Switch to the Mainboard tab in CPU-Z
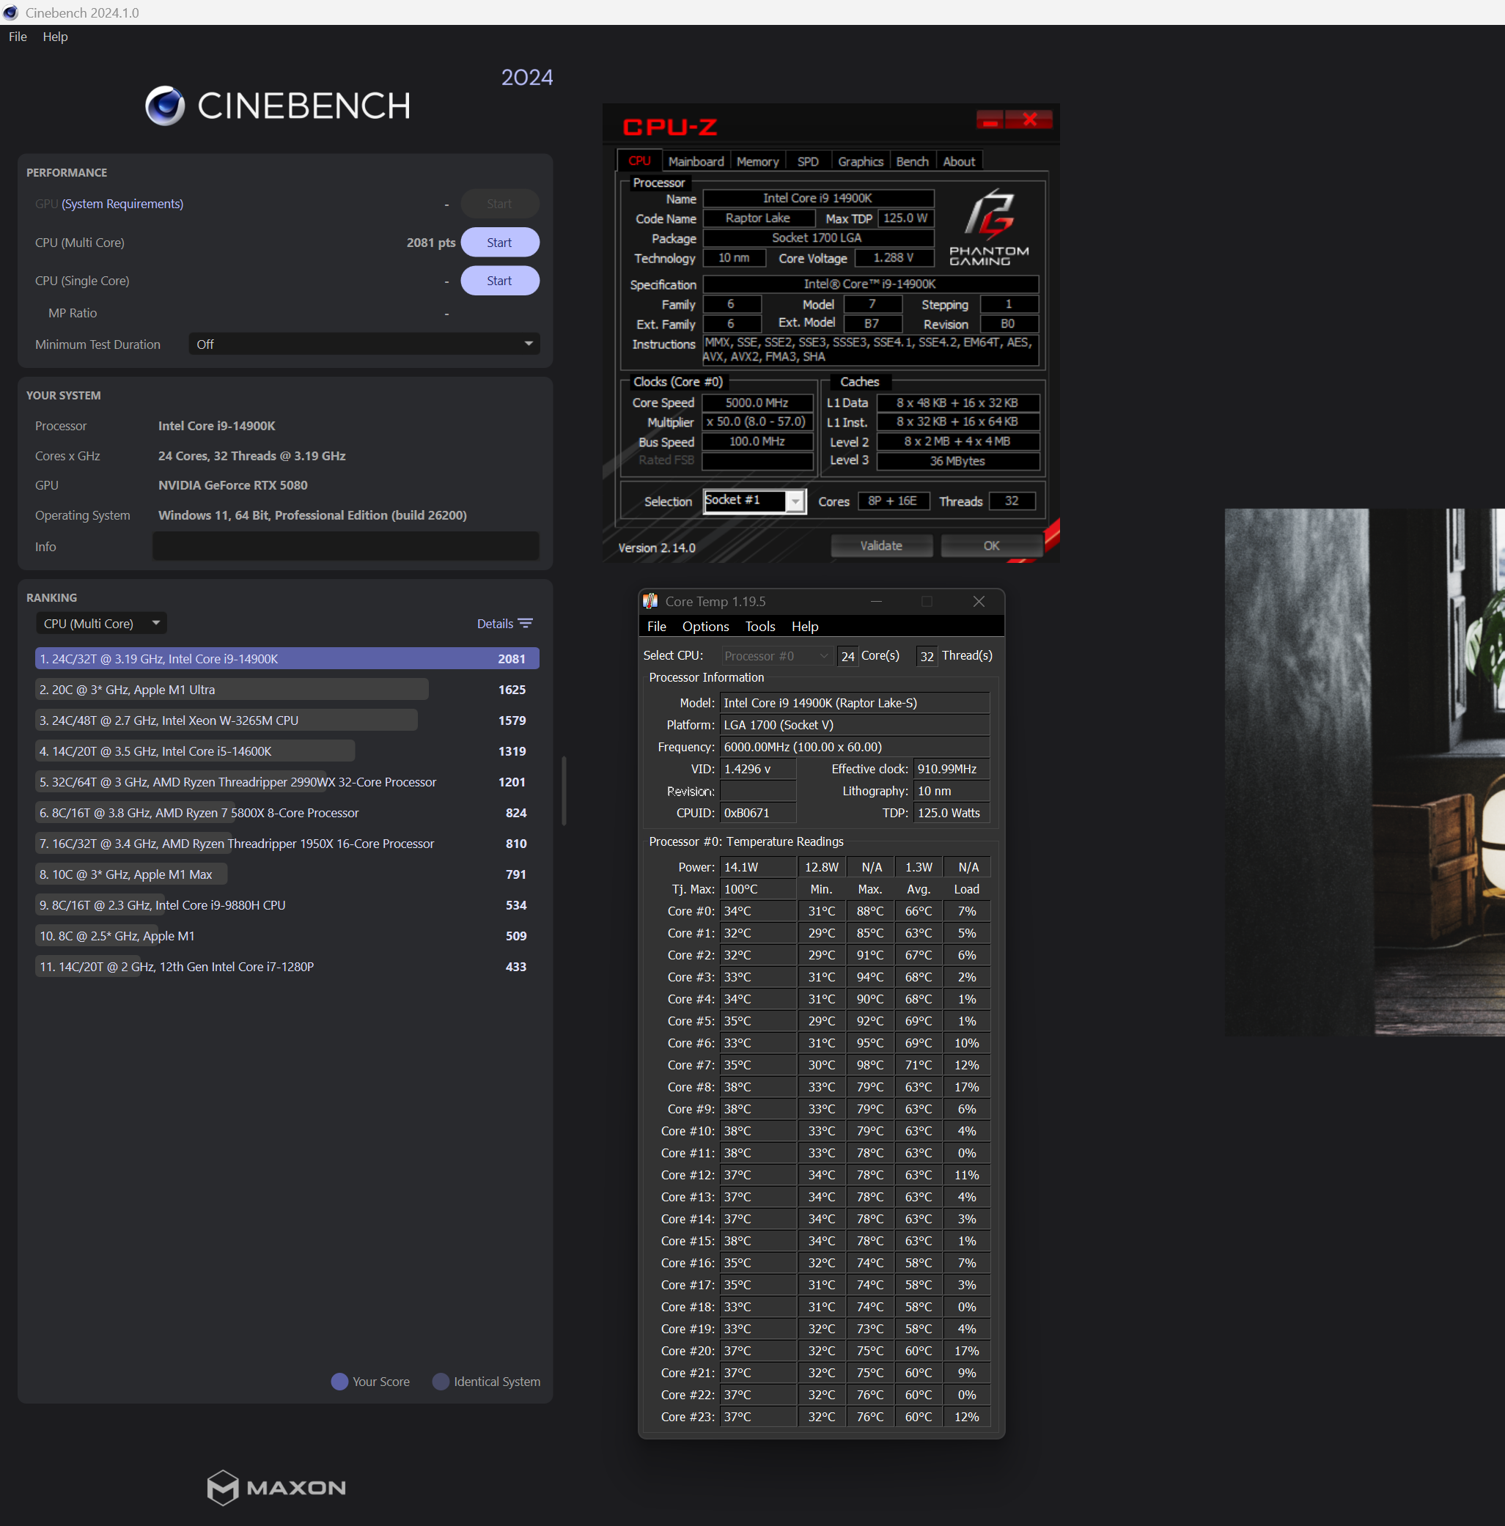 [x=695, y=161]
